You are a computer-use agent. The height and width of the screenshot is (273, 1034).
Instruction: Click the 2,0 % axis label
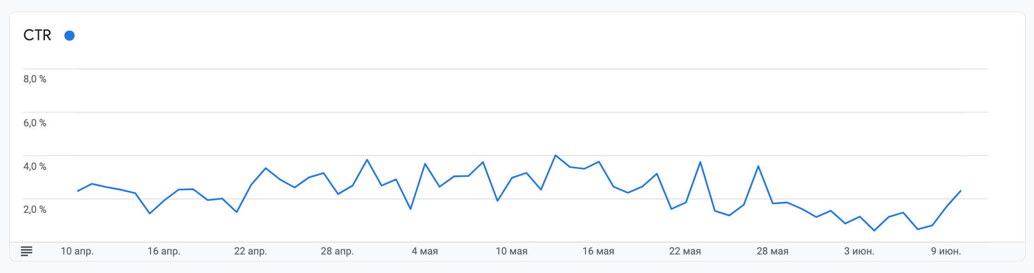[35, 210]
